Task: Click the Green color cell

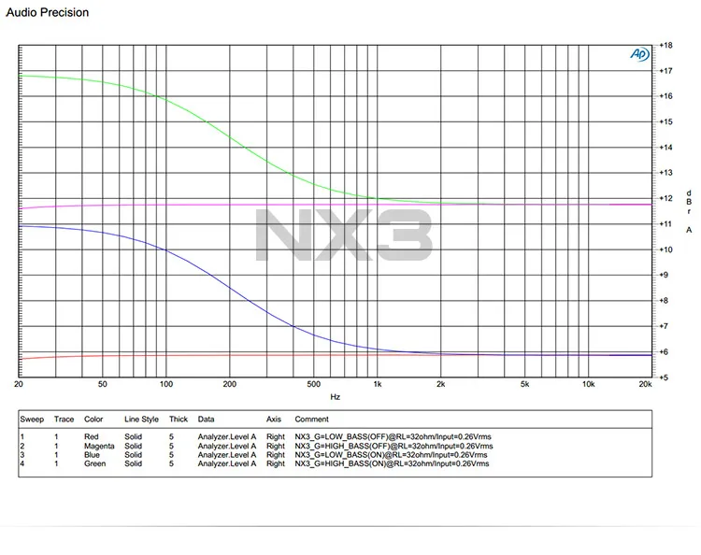Action: point(94,463)
